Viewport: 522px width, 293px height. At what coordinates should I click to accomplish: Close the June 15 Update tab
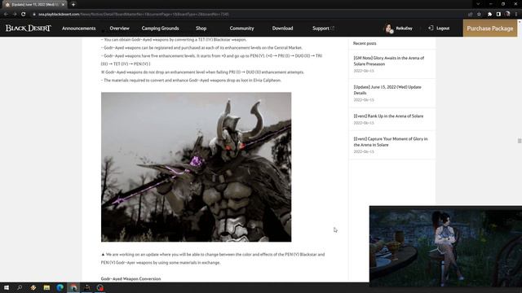pyautogui.click(x=63, y=5)
